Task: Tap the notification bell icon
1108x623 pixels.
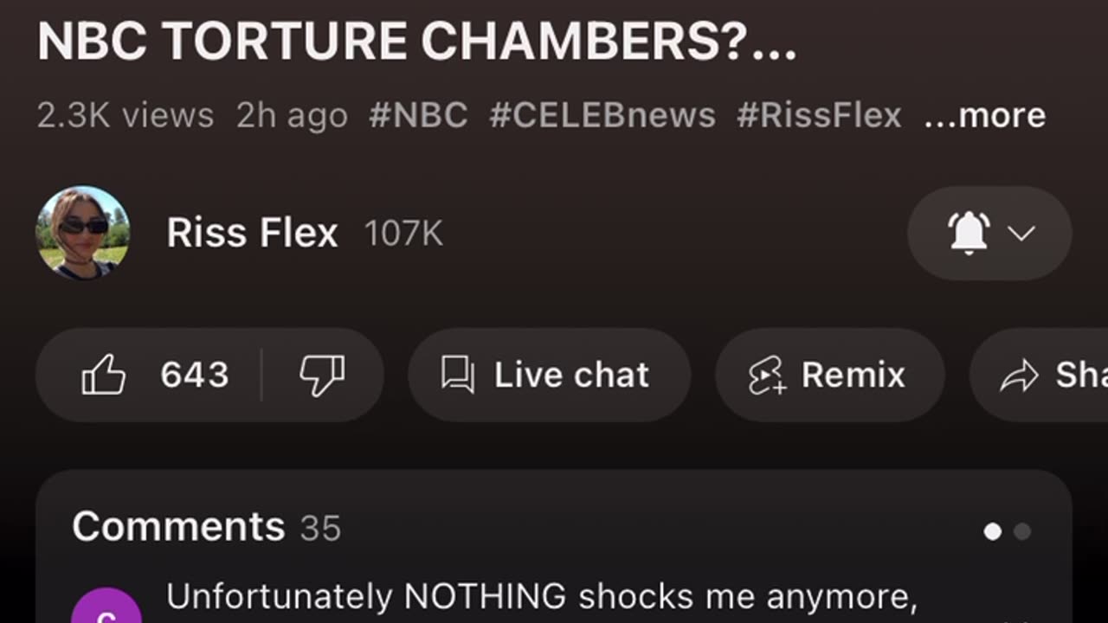Action: (x=969, y=233)
